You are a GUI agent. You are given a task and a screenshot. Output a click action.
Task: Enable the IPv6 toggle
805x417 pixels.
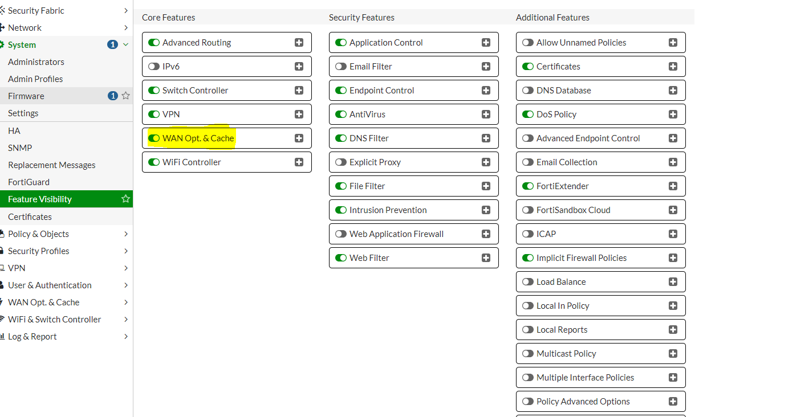[x=153, y=67]
